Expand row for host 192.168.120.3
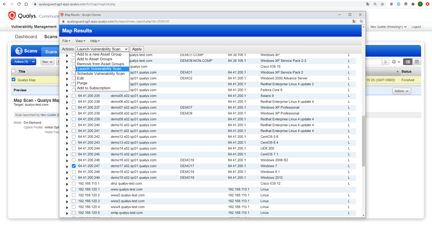The height and width of the screenshot is (226, 432). point(67,202)
